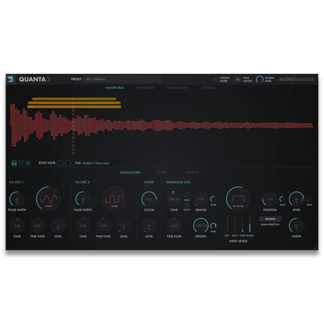This screenshot has width=324, height=324.
Task: Toggle the Random grain direction button
Action: point(269,219)
